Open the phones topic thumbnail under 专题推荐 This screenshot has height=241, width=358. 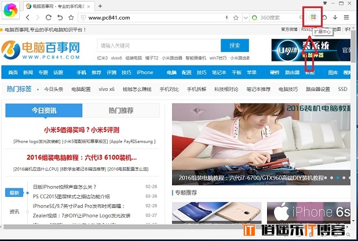(x=217, y=213)
